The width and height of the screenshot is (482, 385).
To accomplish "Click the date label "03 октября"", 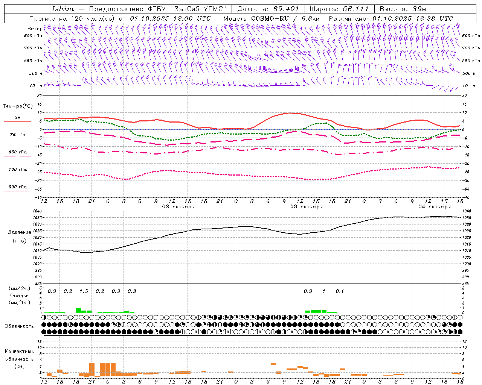I will click(x=307, y=207).
